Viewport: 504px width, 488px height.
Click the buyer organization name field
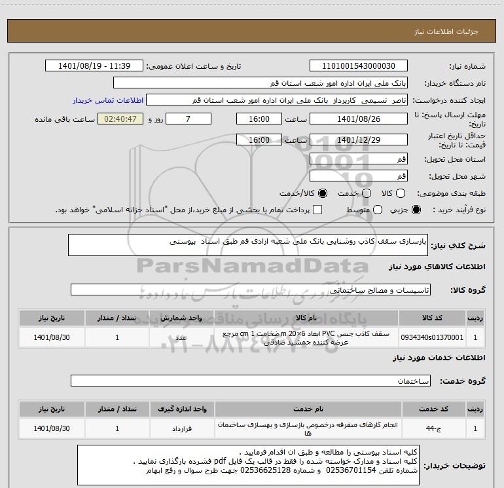261,83
